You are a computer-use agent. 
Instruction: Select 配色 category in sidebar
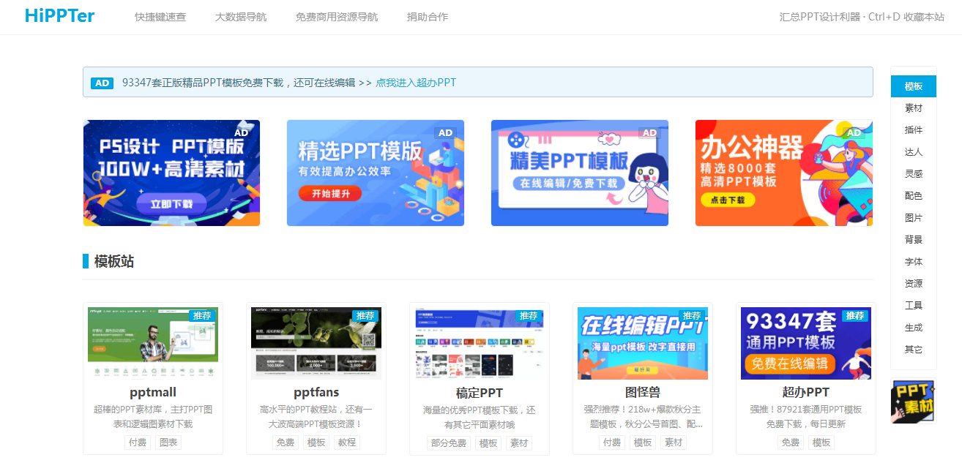click(x=913, y=196)
